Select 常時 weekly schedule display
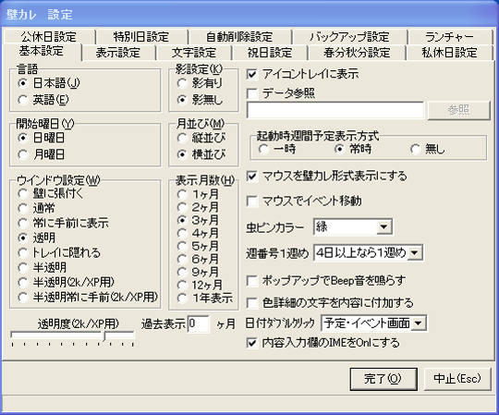The height and width of the screenshot is (415, 499). tap(353, 149)
